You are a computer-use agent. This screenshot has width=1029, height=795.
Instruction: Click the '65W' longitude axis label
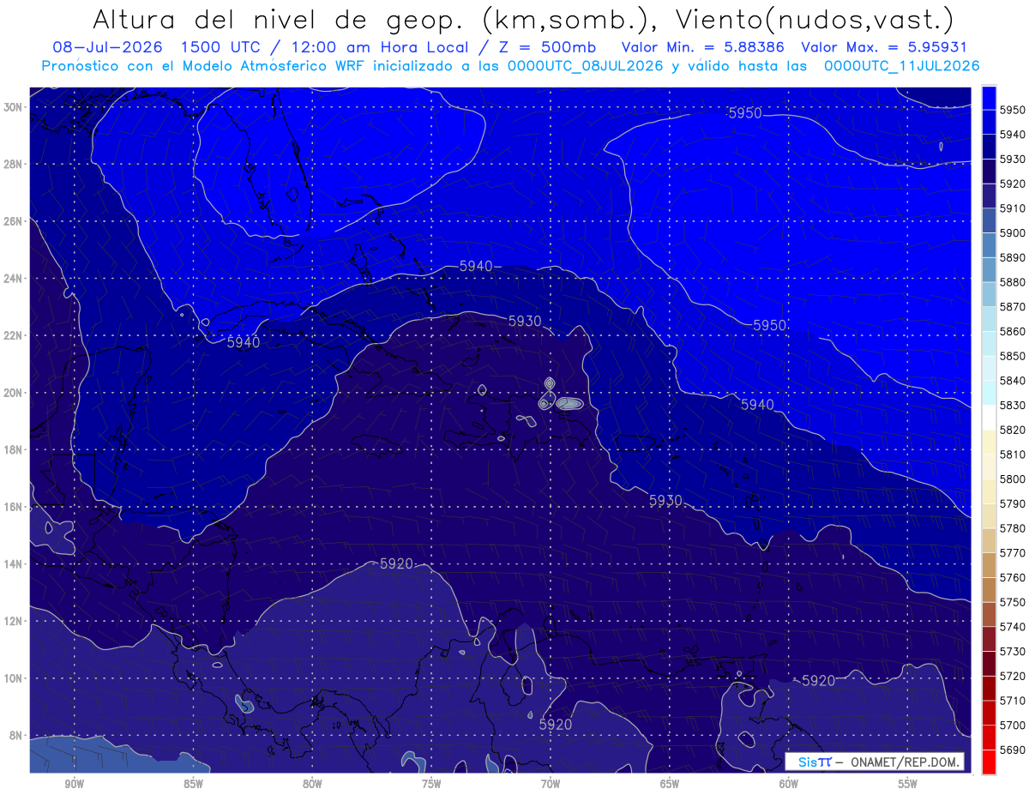pyautogui.click(x=670, y=785)
